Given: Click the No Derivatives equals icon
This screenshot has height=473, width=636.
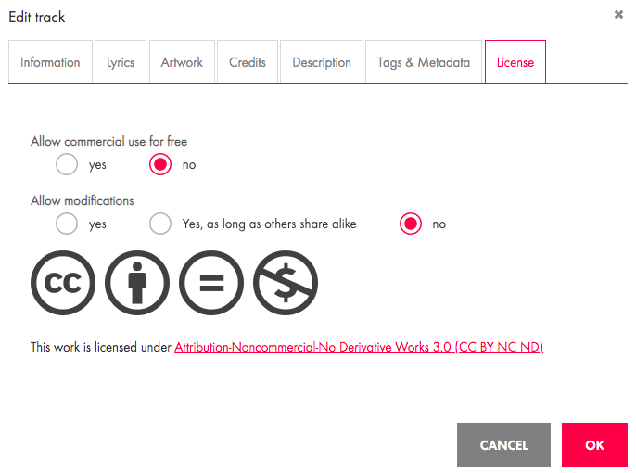Looking at the screenshot, I should (211, 283).
